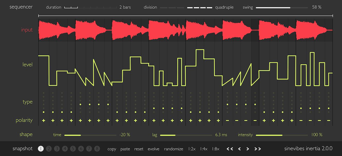Randomize the sequencer pattern
Screen dimensions: 342x156
tap(174, 149)
